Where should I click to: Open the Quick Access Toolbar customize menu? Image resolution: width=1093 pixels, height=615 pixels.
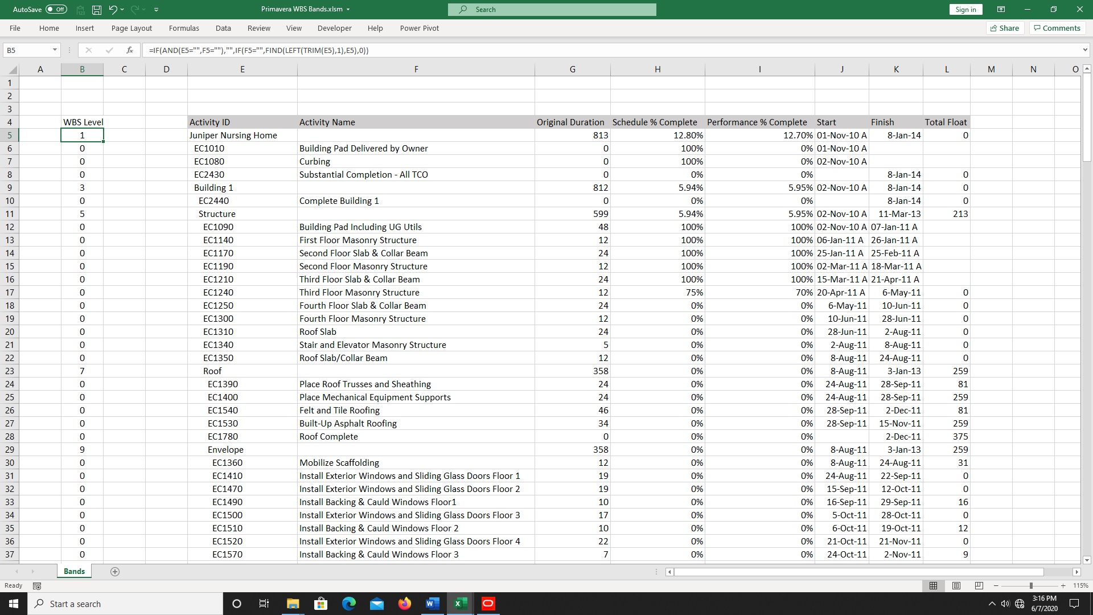point(156,9)
